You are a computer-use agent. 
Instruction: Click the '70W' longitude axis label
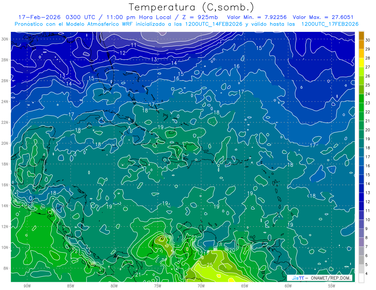[201, 286]
